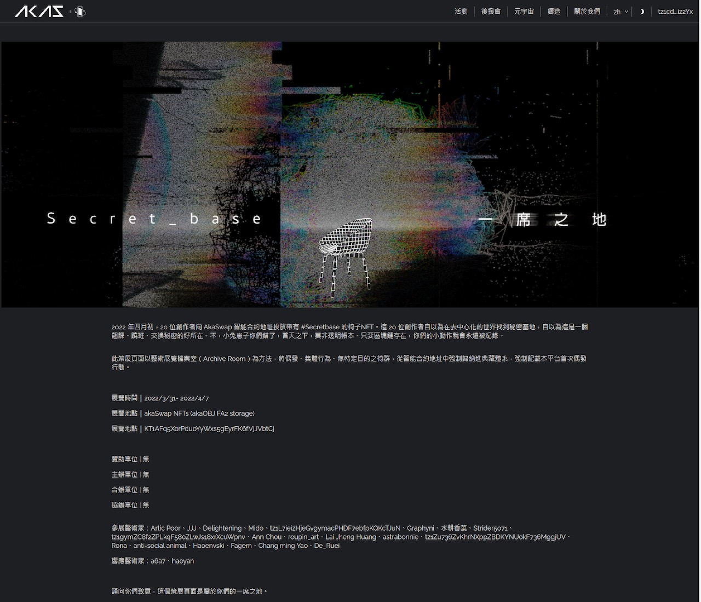Open the zh language dropdown
This screenshot has width=701, height=602.
(x=620, y=12)
